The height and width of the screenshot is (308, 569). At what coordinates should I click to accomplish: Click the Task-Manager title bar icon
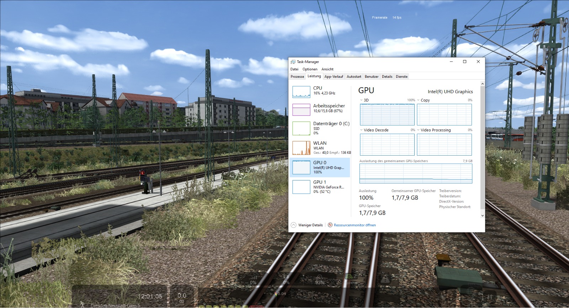pos(293,62)
